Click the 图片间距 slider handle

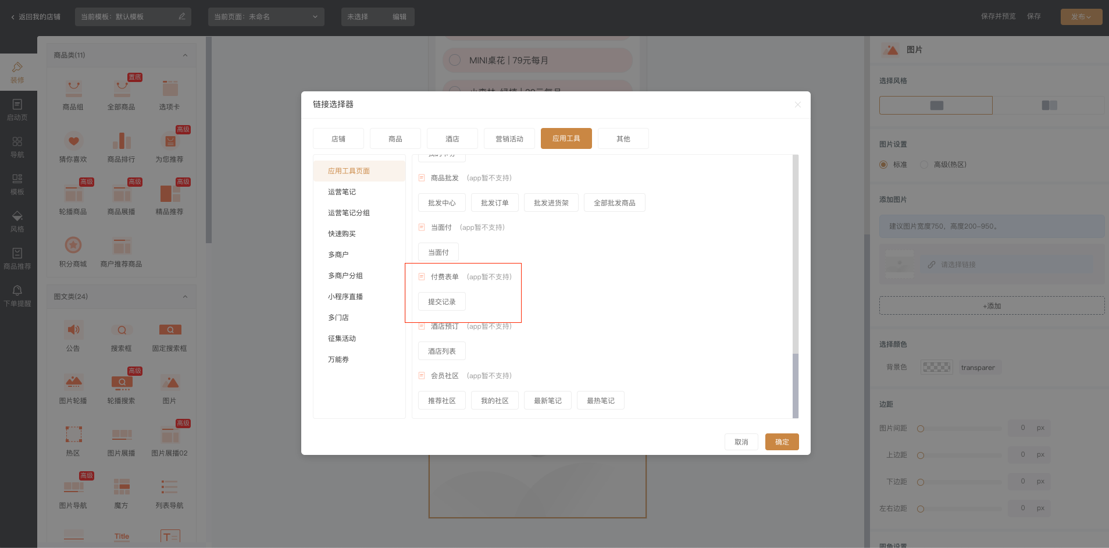[x=921, y=429]
